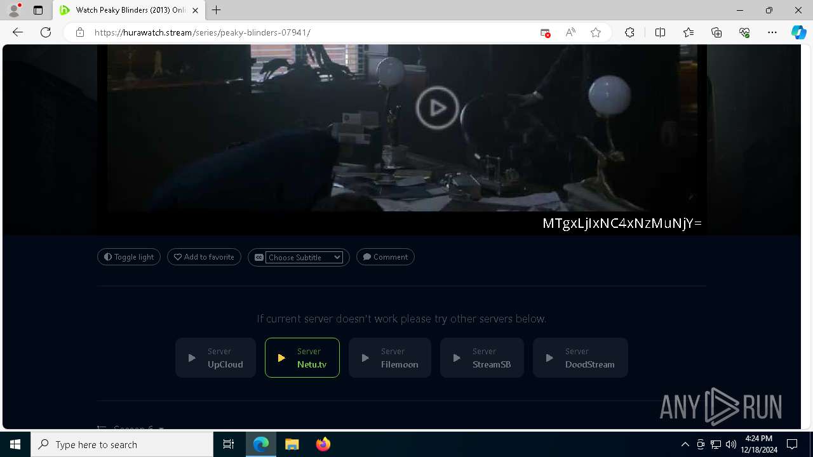Open Tab actions menu icon
Screen dimensions: 813x457
coord(38,10)
